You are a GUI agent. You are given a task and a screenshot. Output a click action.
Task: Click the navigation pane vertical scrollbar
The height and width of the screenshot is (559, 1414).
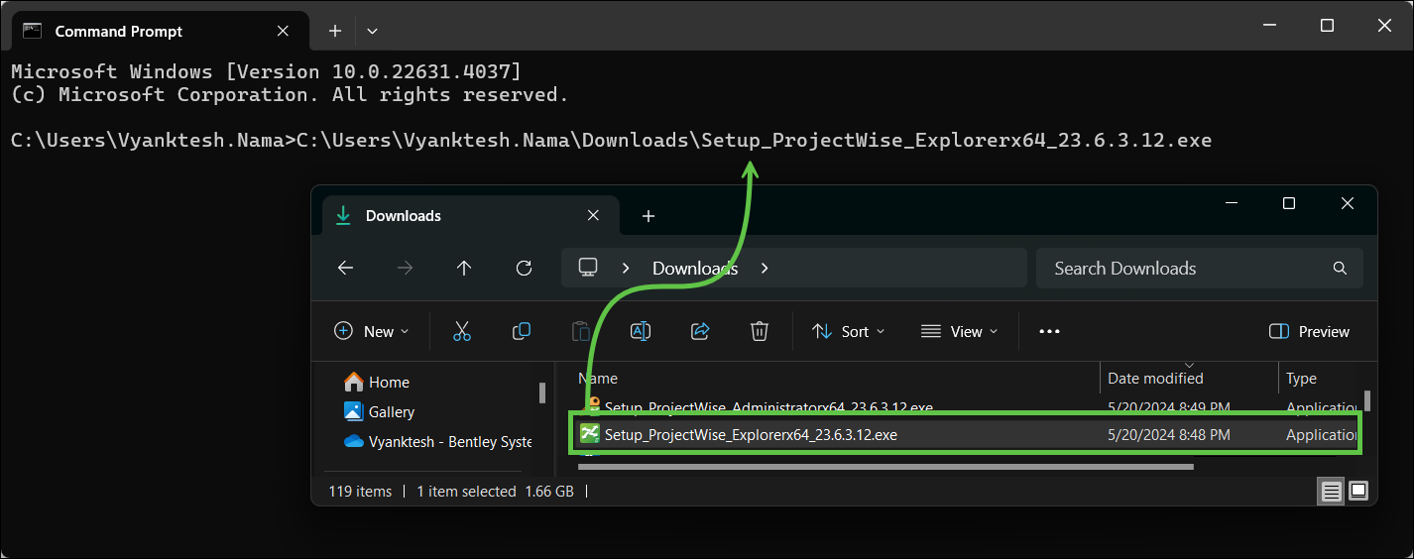541,392
